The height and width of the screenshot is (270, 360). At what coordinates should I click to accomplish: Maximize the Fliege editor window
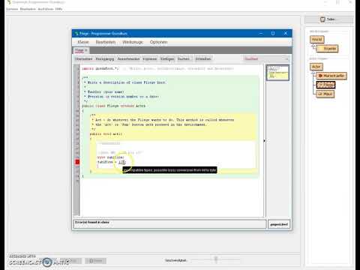[273, 33]
